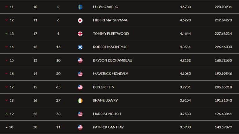Click the Sweden flag icon beside Ludvig Aberg

click(80, 7)
